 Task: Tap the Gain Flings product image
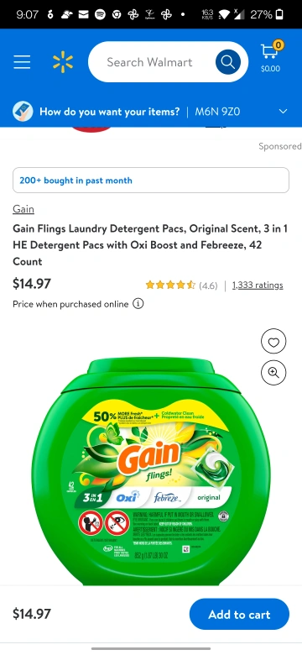(x=151, y=471)
